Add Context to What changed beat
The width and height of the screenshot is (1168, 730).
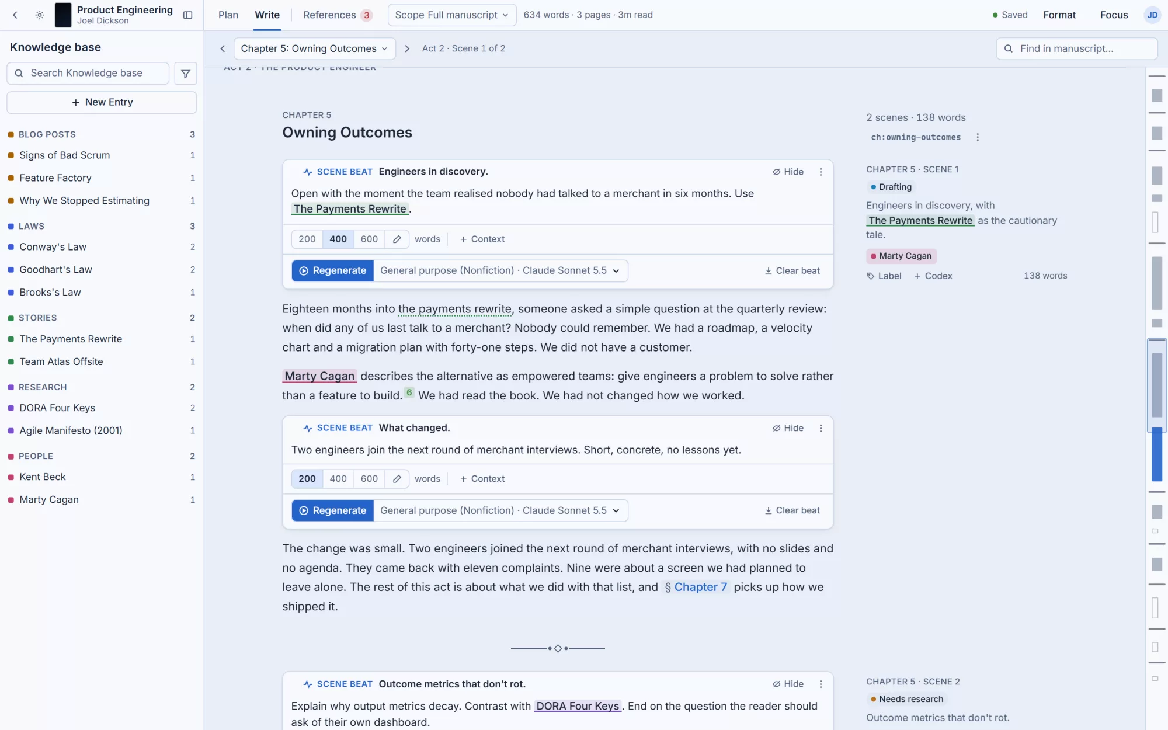[482, 479]
